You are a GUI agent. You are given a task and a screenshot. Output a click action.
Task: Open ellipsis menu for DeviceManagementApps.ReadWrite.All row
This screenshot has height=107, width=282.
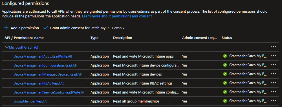pos(273,56)
